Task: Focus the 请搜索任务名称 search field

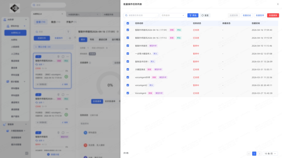Action: 143,15
